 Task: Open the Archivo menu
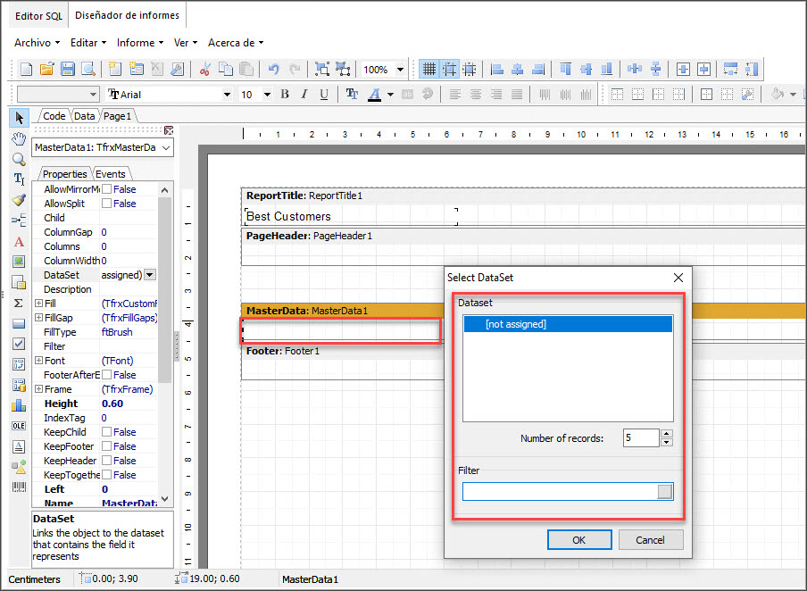[37, 43]
